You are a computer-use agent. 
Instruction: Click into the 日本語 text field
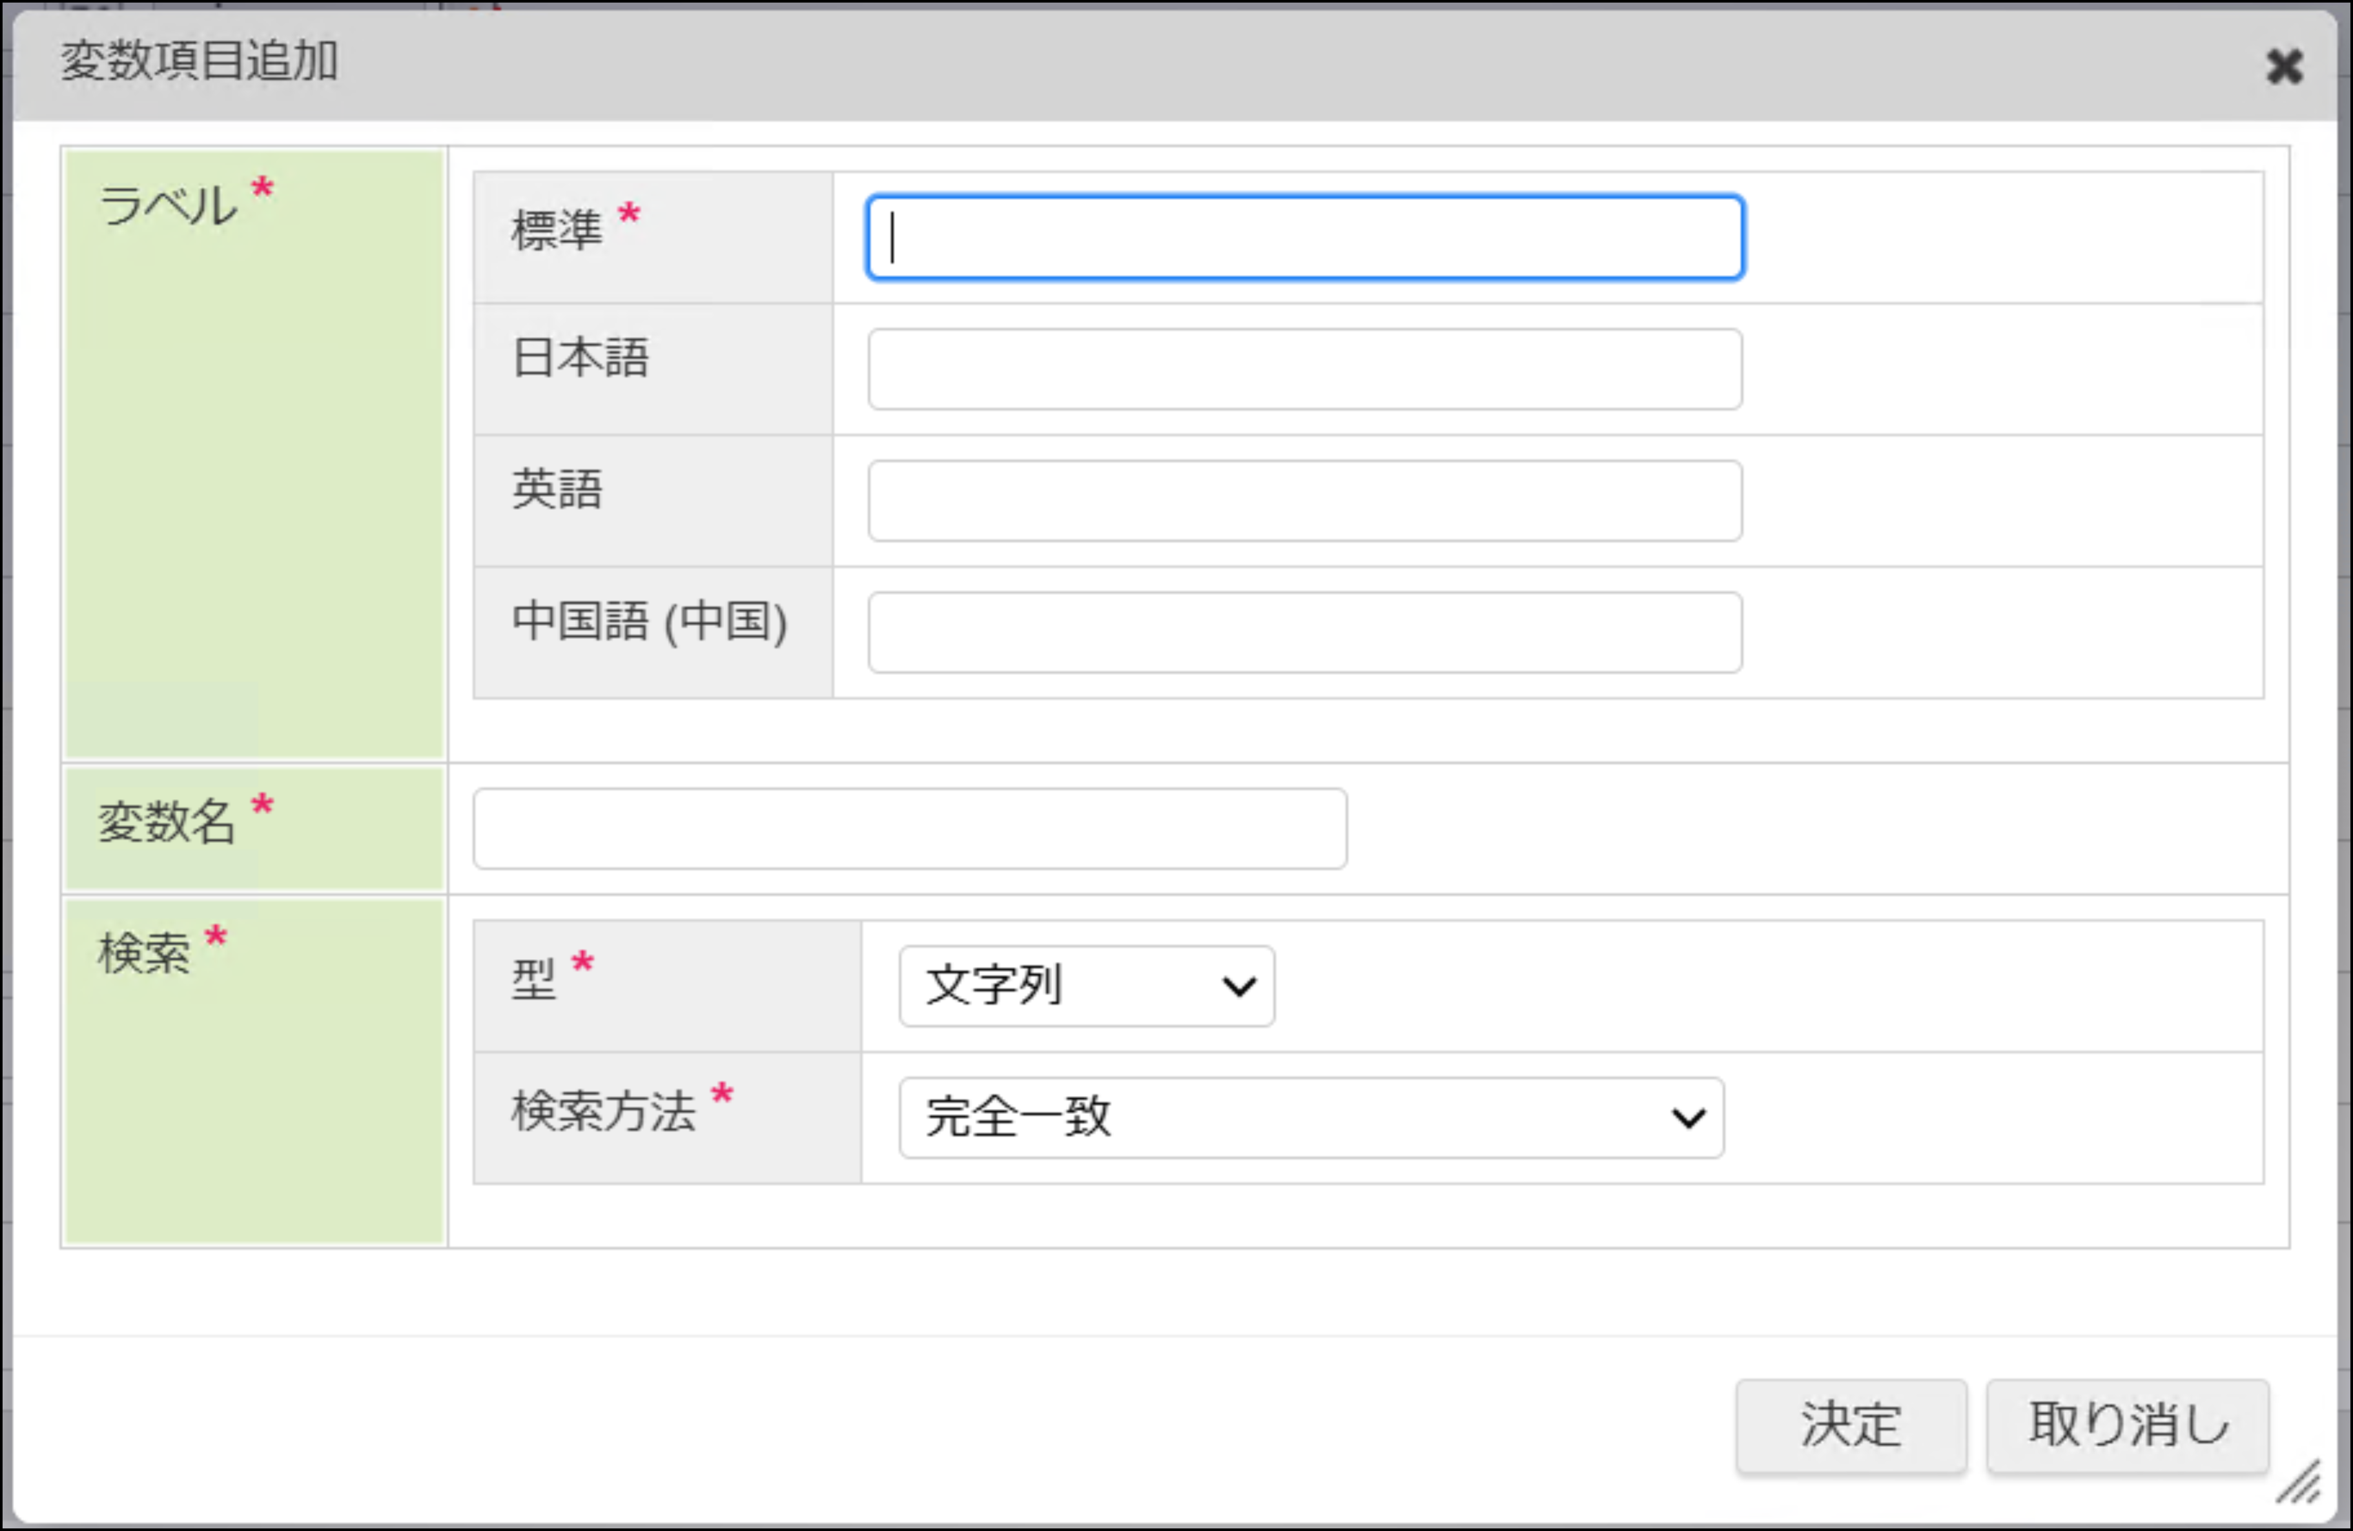1304,370
